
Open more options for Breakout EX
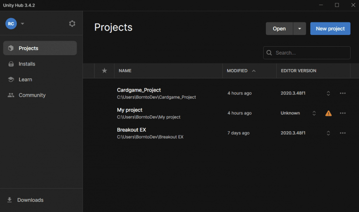click(x=343, y=133)
